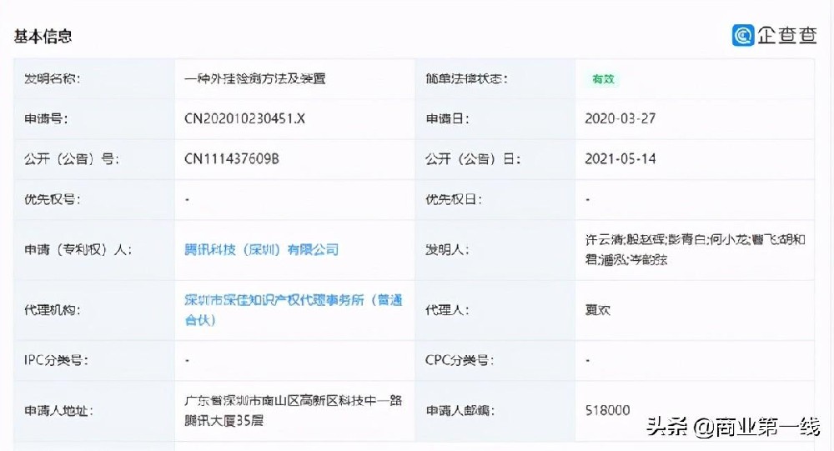Screen dimensions: 834x451
Task: Click the 有效 legal status badge
Action: tap(603, 79)
